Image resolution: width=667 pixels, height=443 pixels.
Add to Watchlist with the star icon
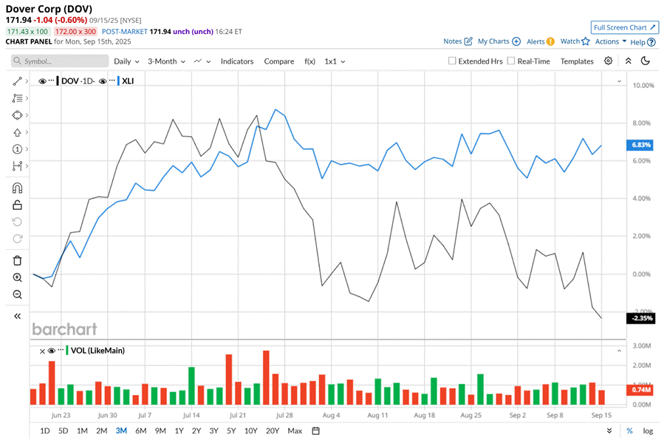[x=586, y=41]
